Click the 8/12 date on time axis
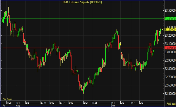 52,103
